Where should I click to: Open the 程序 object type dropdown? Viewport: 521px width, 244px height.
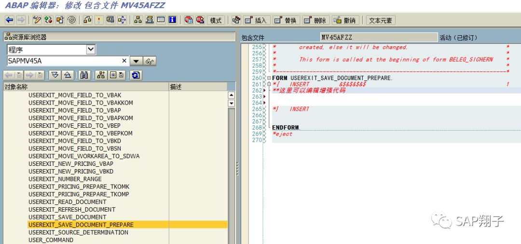tap(91, 50)
